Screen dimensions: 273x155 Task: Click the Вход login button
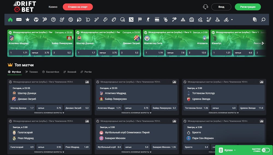click(221, 7)
